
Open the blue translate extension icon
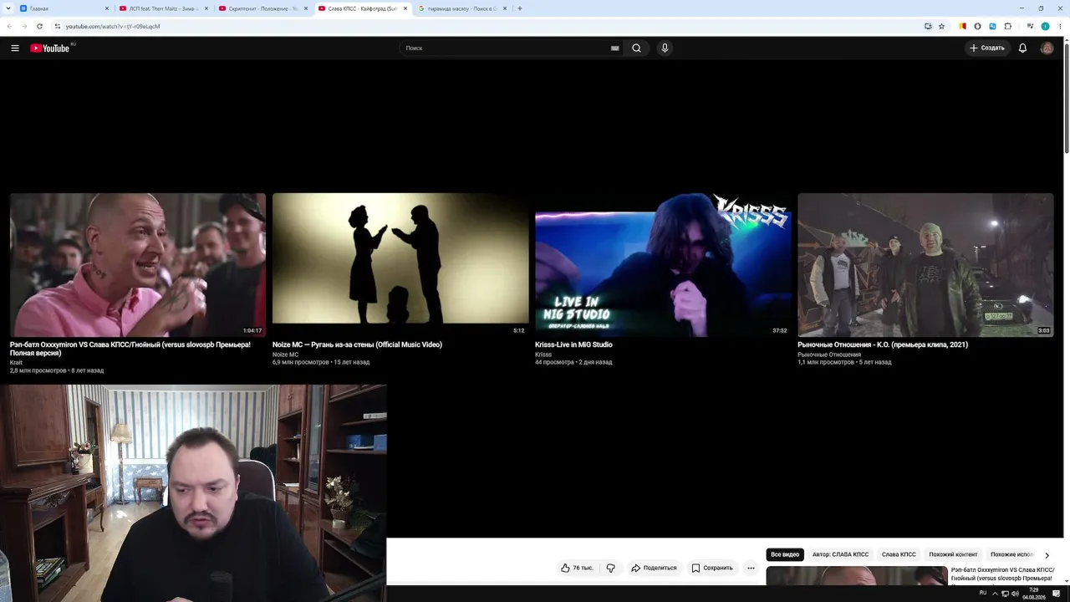pos(993,26)
